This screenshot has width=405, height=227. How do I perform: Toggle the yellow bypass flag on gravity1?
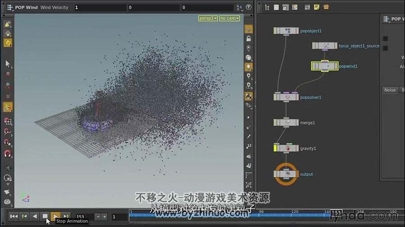click(275, 148)
